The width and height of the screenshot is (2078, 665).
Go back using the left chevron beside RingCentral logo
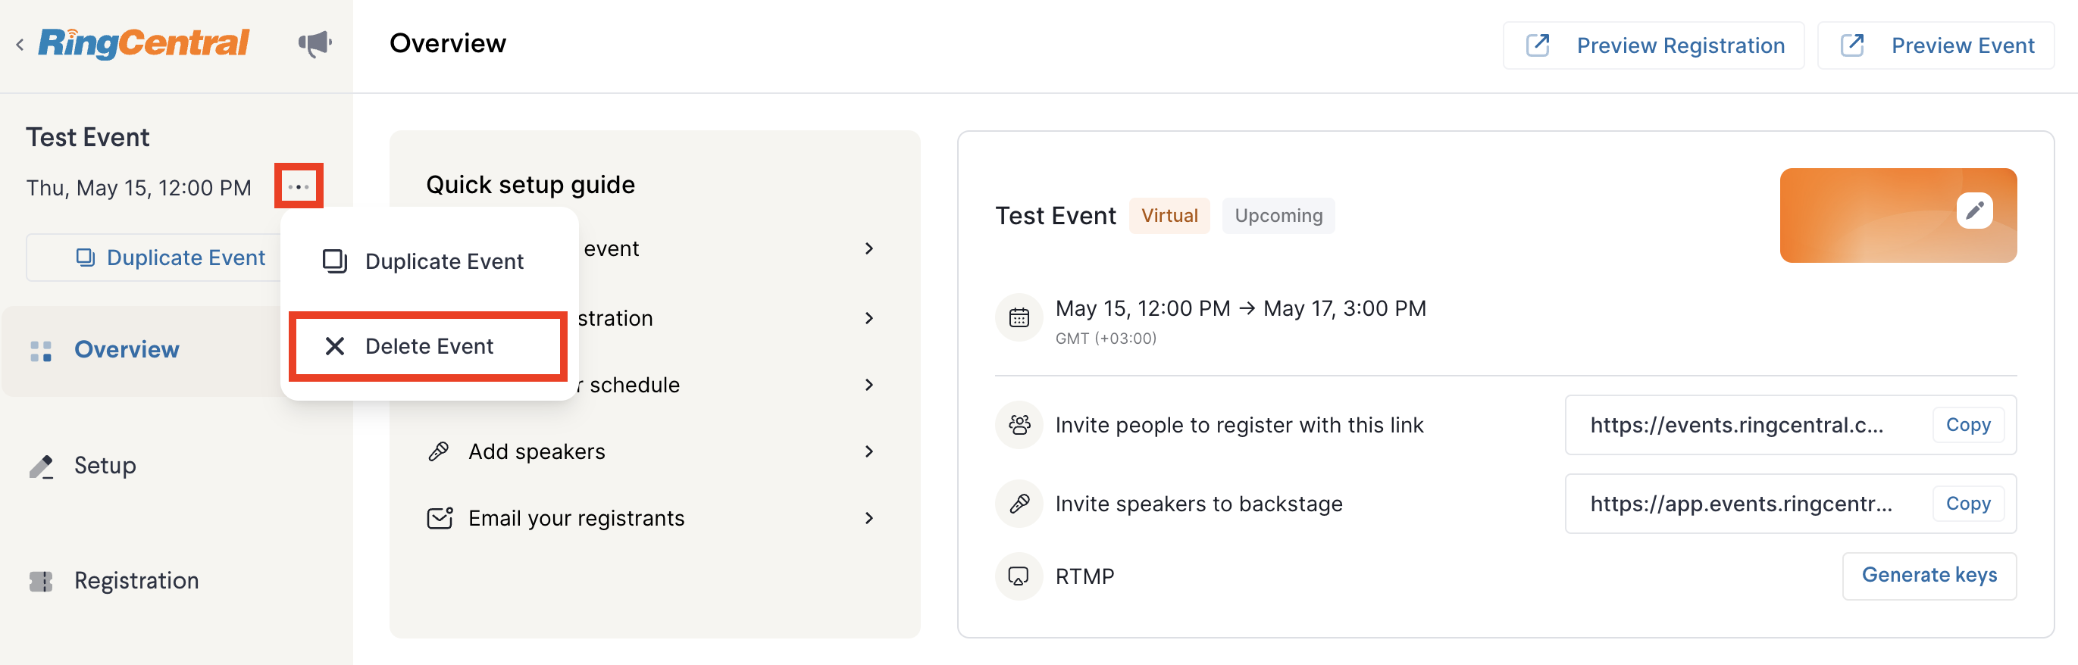click(x=20, y=45)
